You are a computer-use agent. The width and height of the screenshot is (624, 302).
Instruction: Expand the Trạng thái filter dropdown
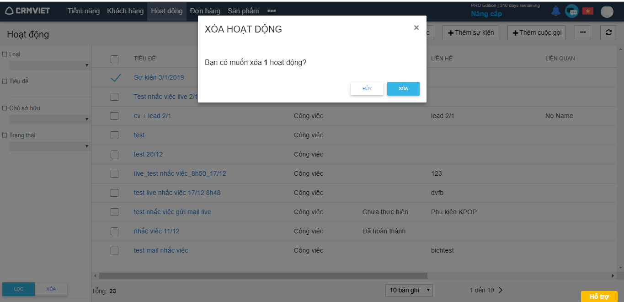click(49, 146)
